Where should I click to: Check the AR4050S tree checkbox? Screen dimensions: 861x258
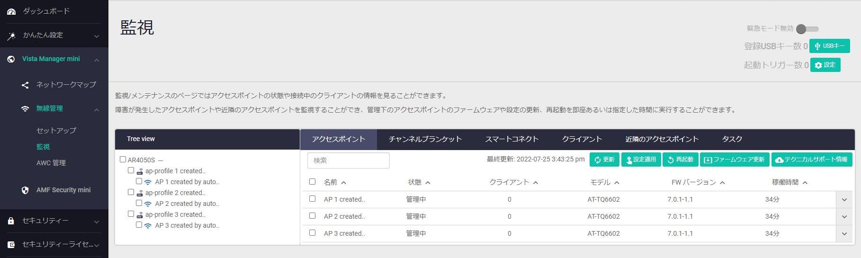coord(123,160)
